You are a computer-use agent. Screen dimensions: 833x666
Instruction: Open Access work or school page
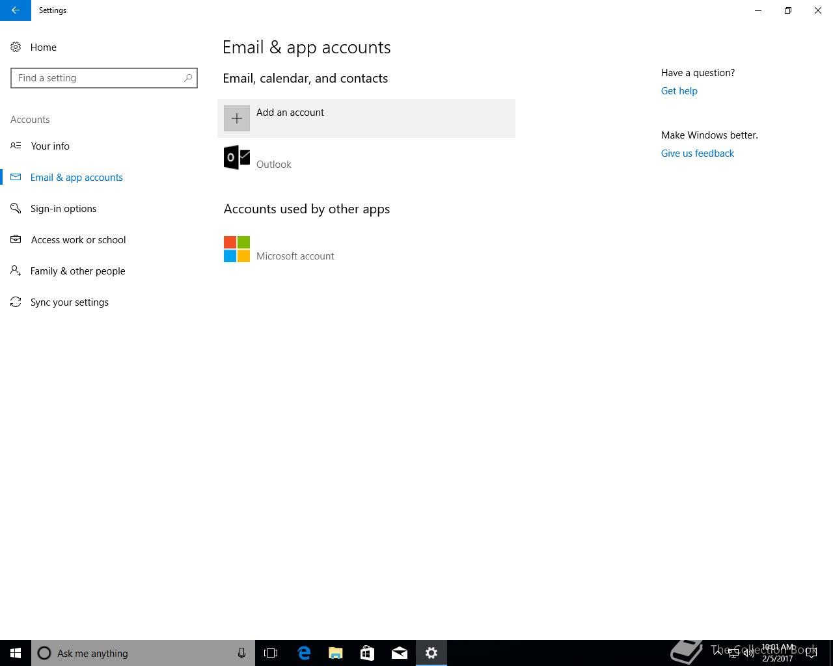pos(78,239)
